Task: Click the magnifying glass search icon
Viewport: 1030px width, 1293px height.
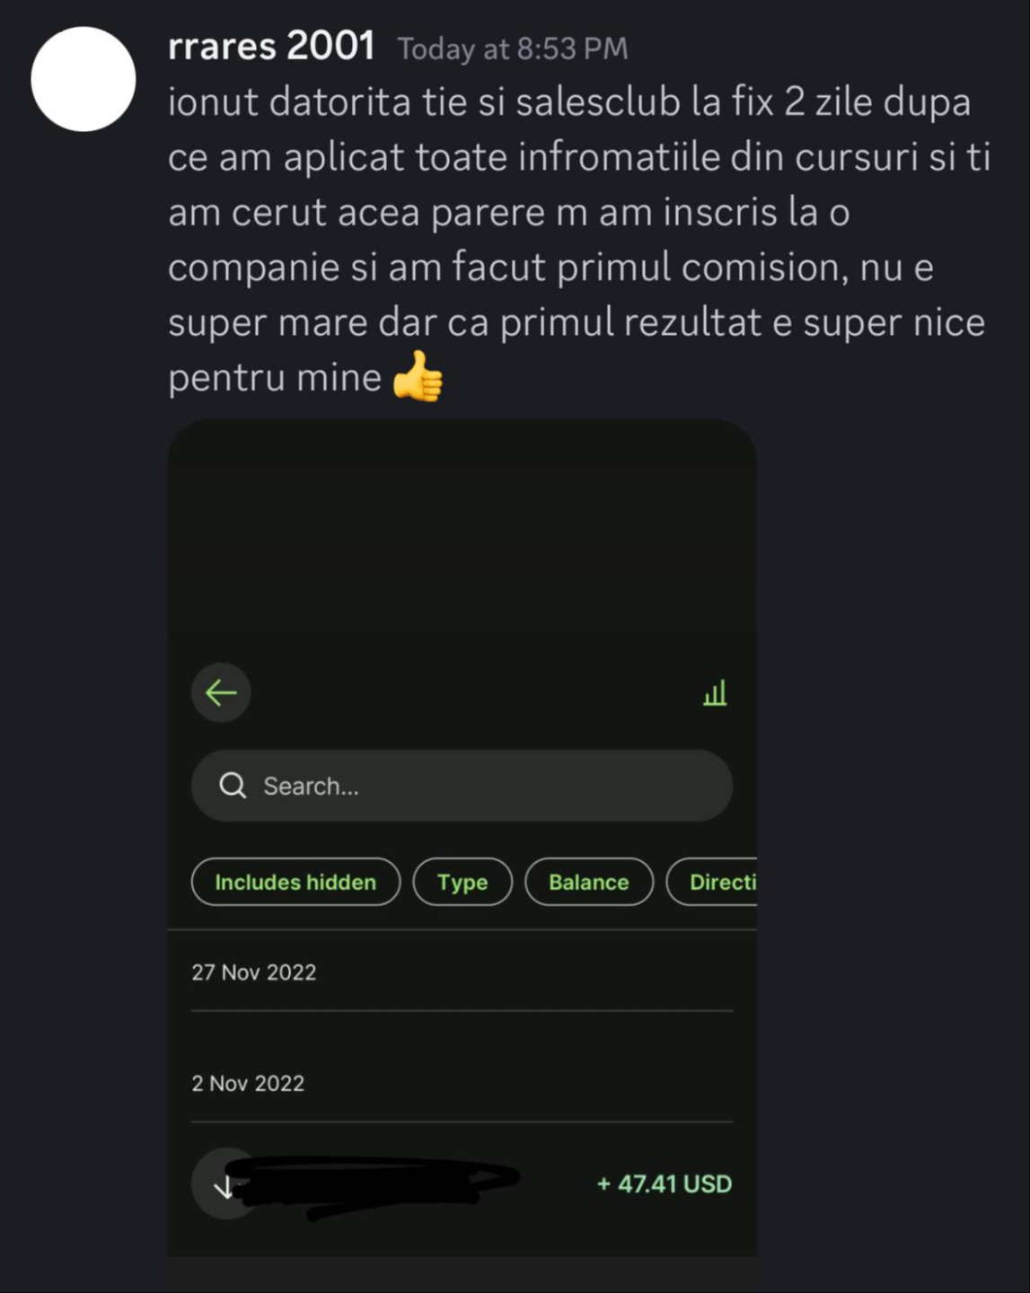Action: click(233, 786)
